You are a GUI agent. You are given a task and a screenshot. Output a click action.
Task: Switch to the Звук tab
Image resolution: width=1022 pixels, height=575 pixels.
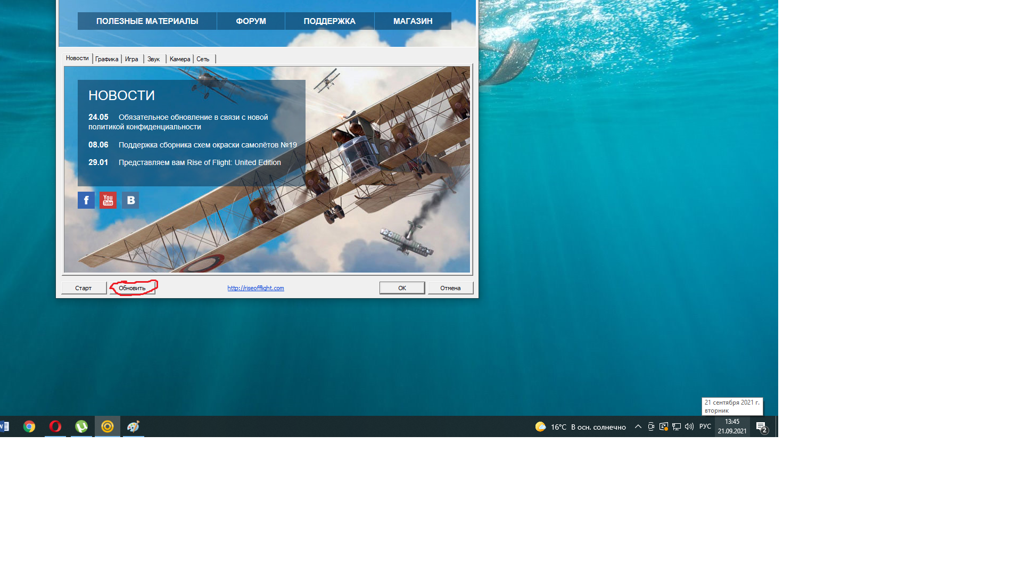coord(154,59)
